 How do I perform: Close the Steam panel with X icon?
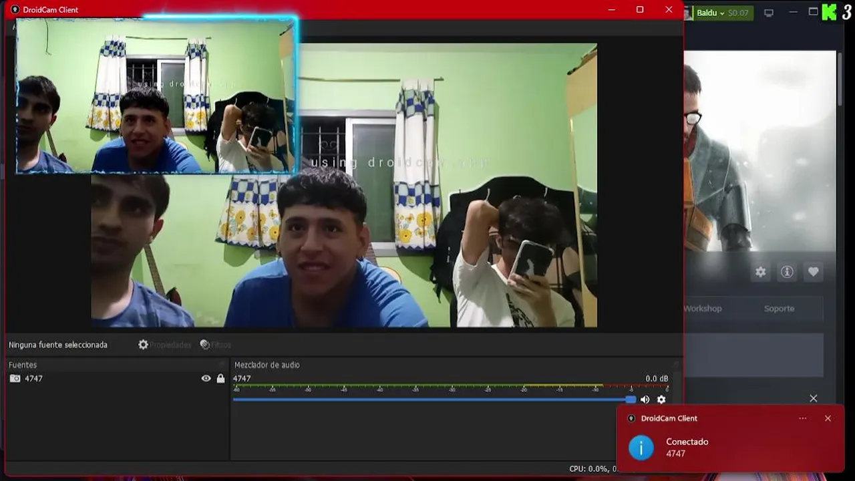[813, 398]
